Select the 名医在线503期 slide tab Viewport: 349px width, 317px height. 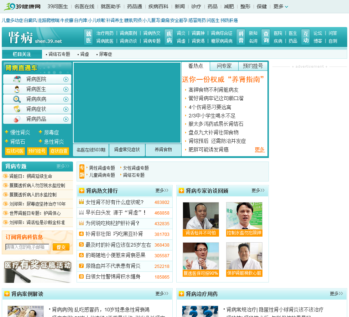pyautogui.click(x=91, y=150)
